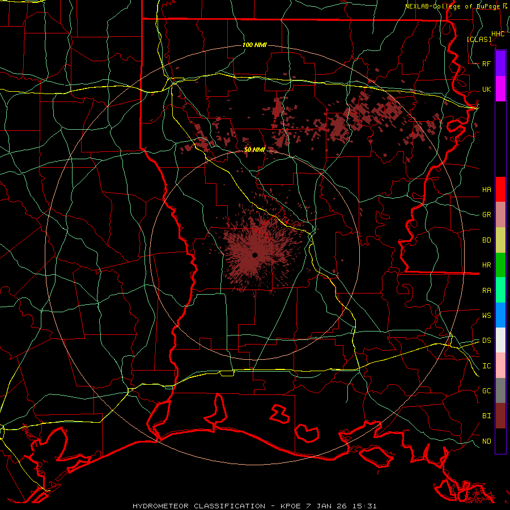This screenshot has width=510, height=510.
Task: Pick the RA light-green legend swatch
Action: tap(500, 290)
